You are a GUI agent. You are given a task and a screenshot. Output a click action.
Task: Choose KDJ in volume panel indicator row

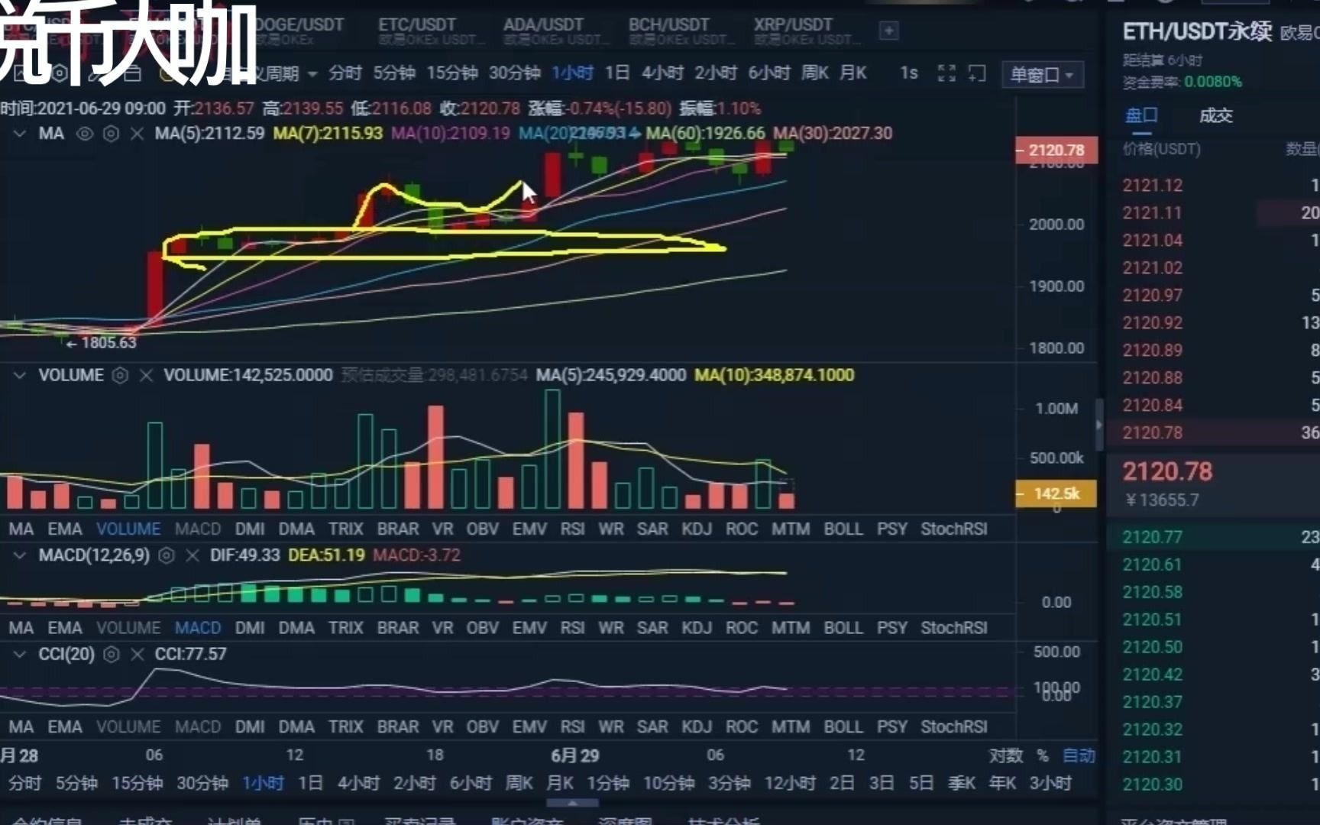697,529
